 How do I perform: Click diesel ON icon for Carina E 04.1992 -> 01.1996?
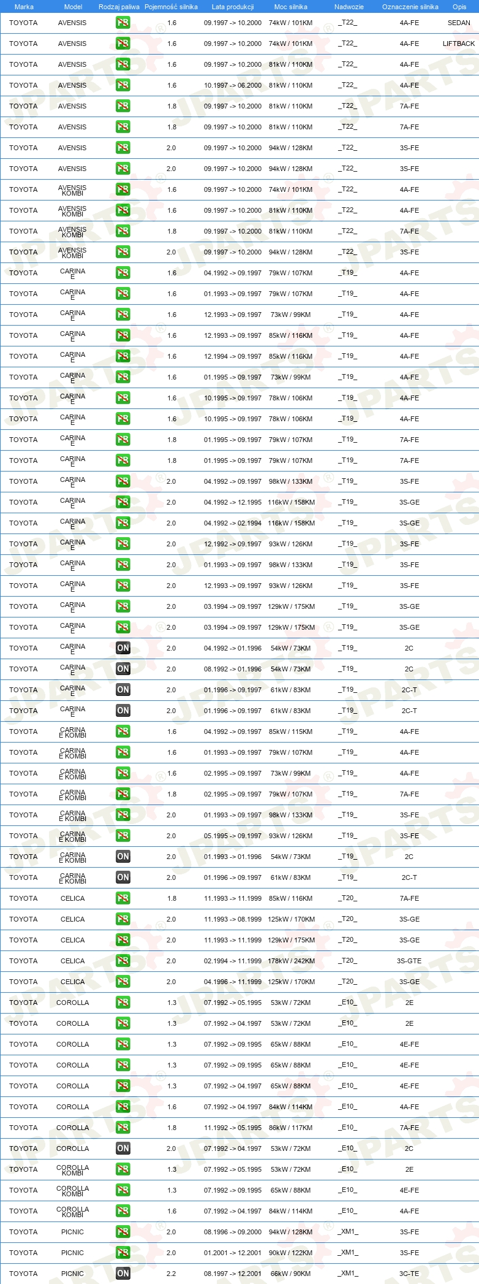coord(123,648)
